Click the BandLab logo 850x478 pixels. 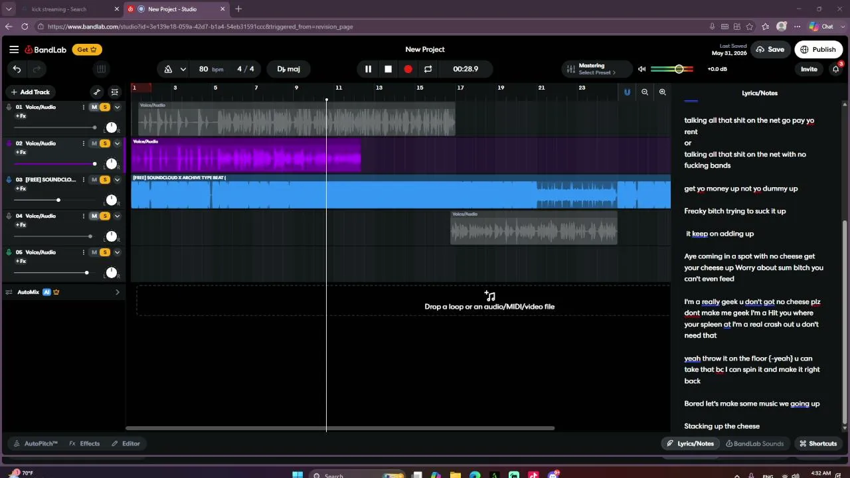[46, 50]
